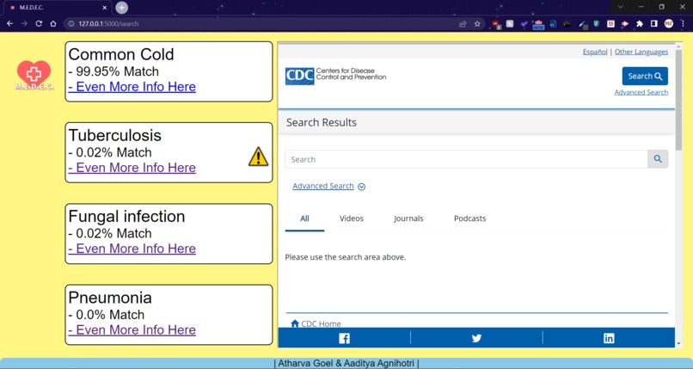This screenshot has height=369, width=693.
Task: Click the Atharva Goel & Aaditya Agnihotri footer
Action: click(x=346, y=363)
